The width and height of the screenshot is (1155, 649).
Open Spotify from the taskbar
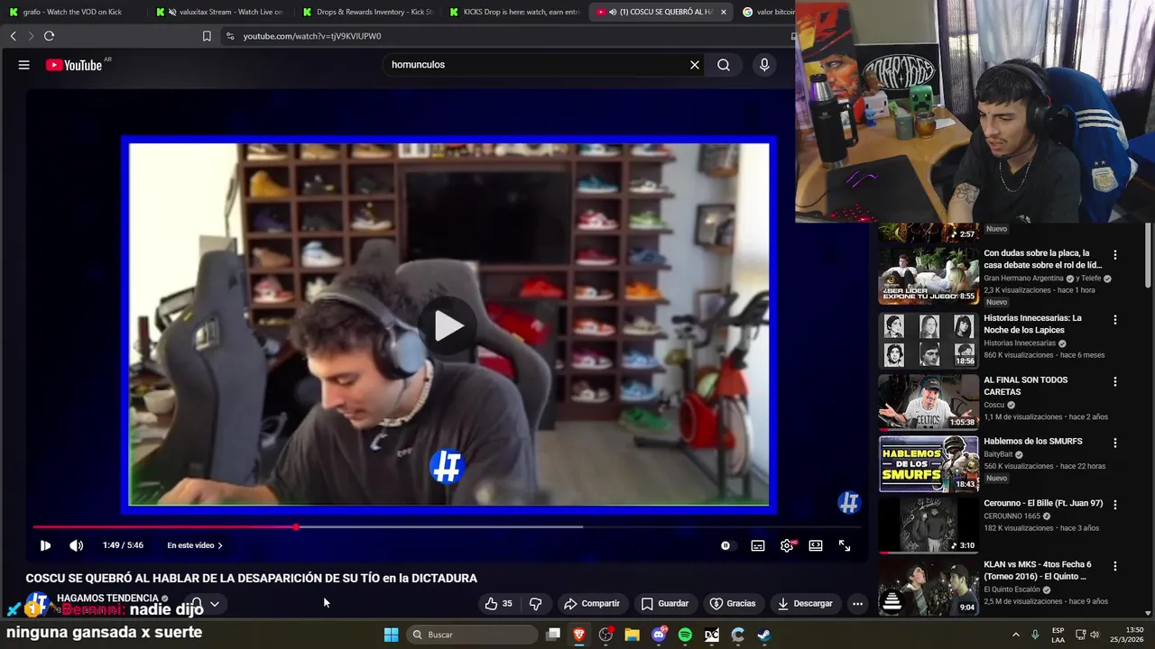click(x=685, y=635)
